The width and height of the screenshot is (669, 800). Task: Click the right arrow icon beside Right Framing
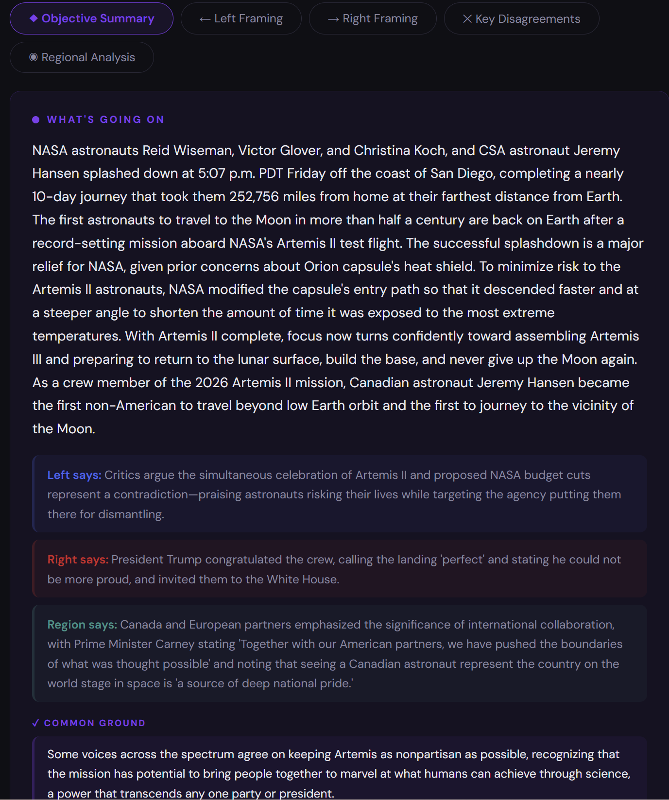pyautogui.click(x=333, y=19)
